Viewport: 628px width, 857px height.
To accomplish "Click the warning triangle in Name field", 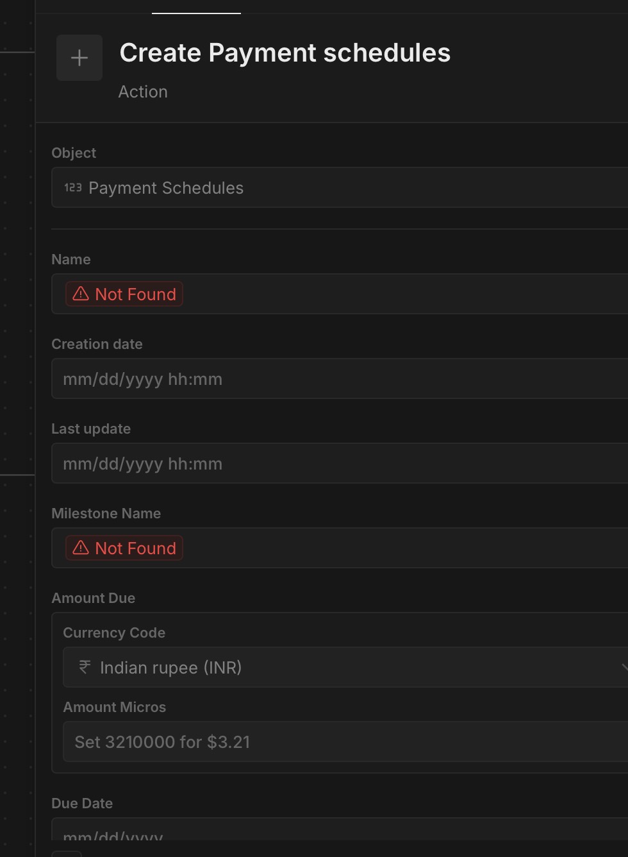I will (81, 294).
